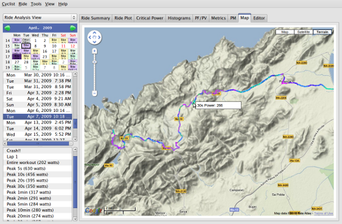The width and height of the screenshot is (342, 224).
Task: Open the Tools menu
Action: (36, 4)
